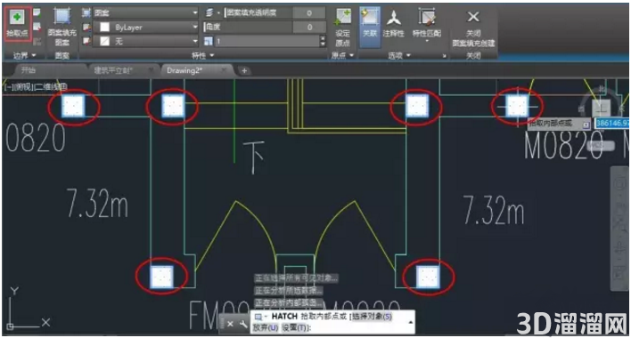The width and height of the screenshot is (631, 338).
Task: Click the 拾取点 (Pick Points) button
Action: [x=17, y=24]
